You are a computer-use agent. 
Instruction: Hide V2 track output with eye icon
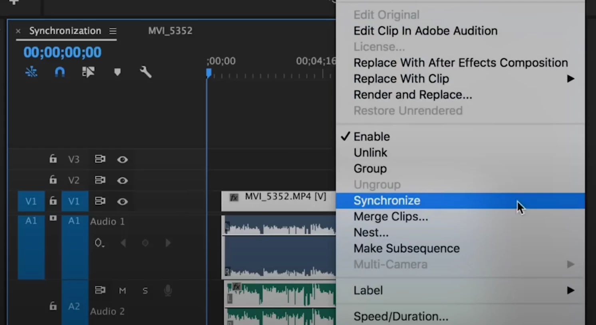pyautogui.click(x=123, y=180)
